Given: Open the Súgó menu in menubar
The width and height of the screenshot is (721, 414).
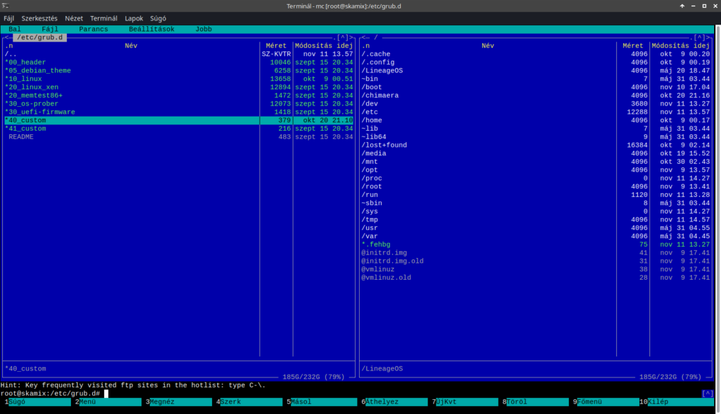Looking at the screenshot, I should (158, 18).
